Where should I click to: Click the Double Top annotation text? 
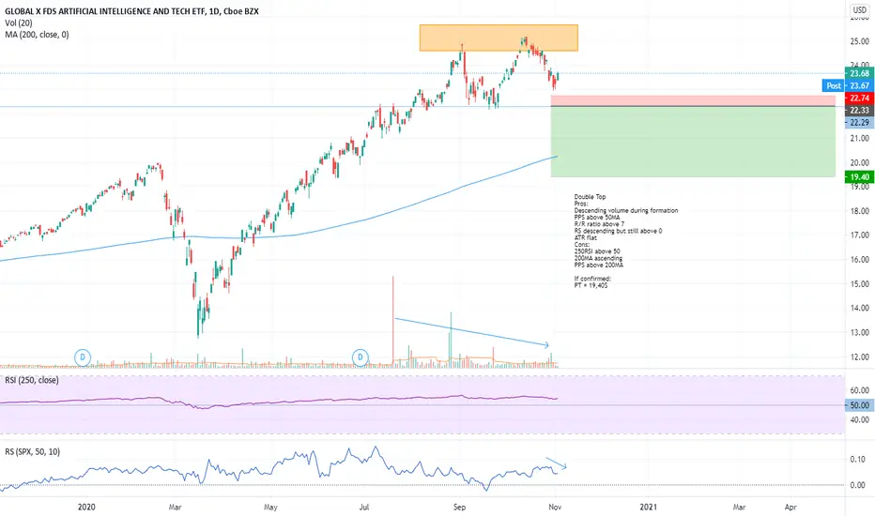tap(590, 197)
